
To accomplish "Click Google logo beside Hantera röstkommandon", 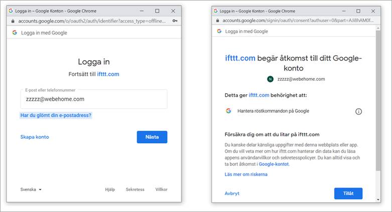I will coord(228,111).
